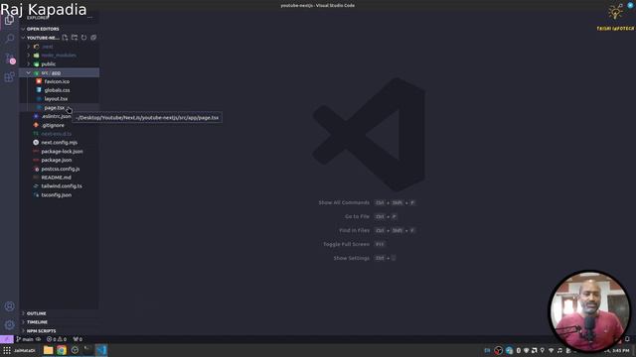636x357 pixels.
Task: Open the package.json file
Action: click(x=60, y=160)
